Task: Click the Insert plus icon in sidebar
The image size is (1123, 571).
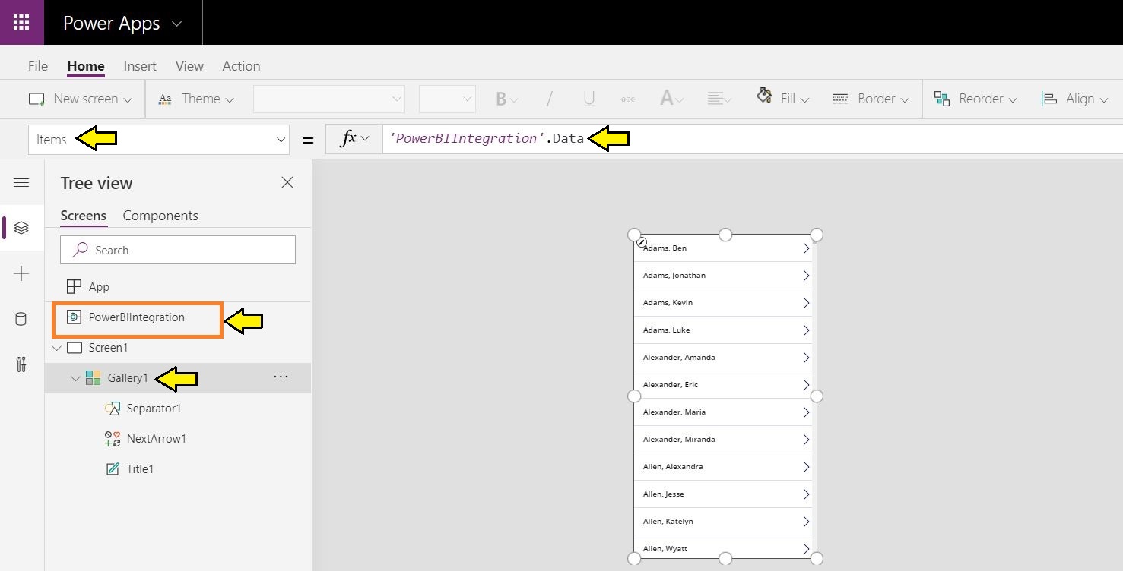Action: point(22,273)
